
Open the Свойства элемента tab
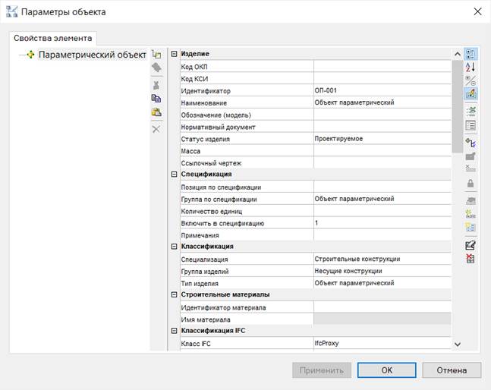(x=53, y=38)
